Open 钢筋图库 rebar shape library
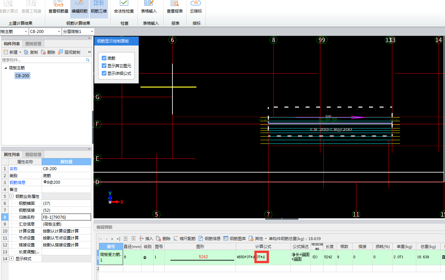 [235, 238]
